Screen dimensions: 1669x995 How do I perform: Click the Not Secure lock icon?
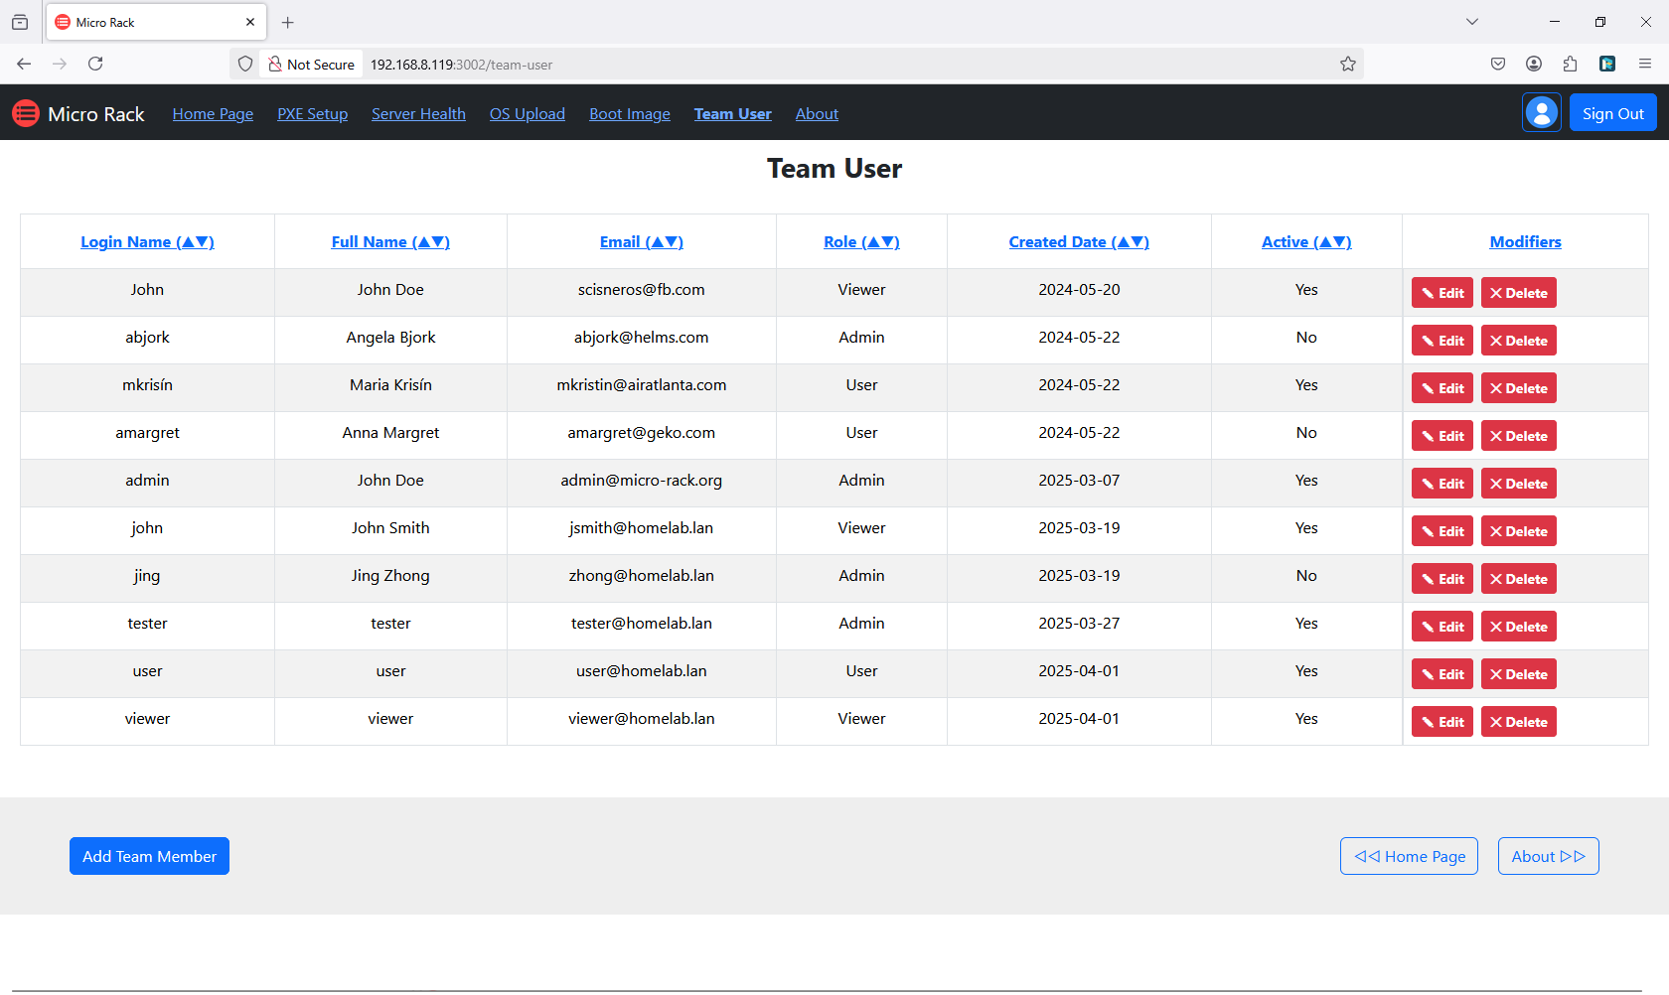(x=275, y=64)
